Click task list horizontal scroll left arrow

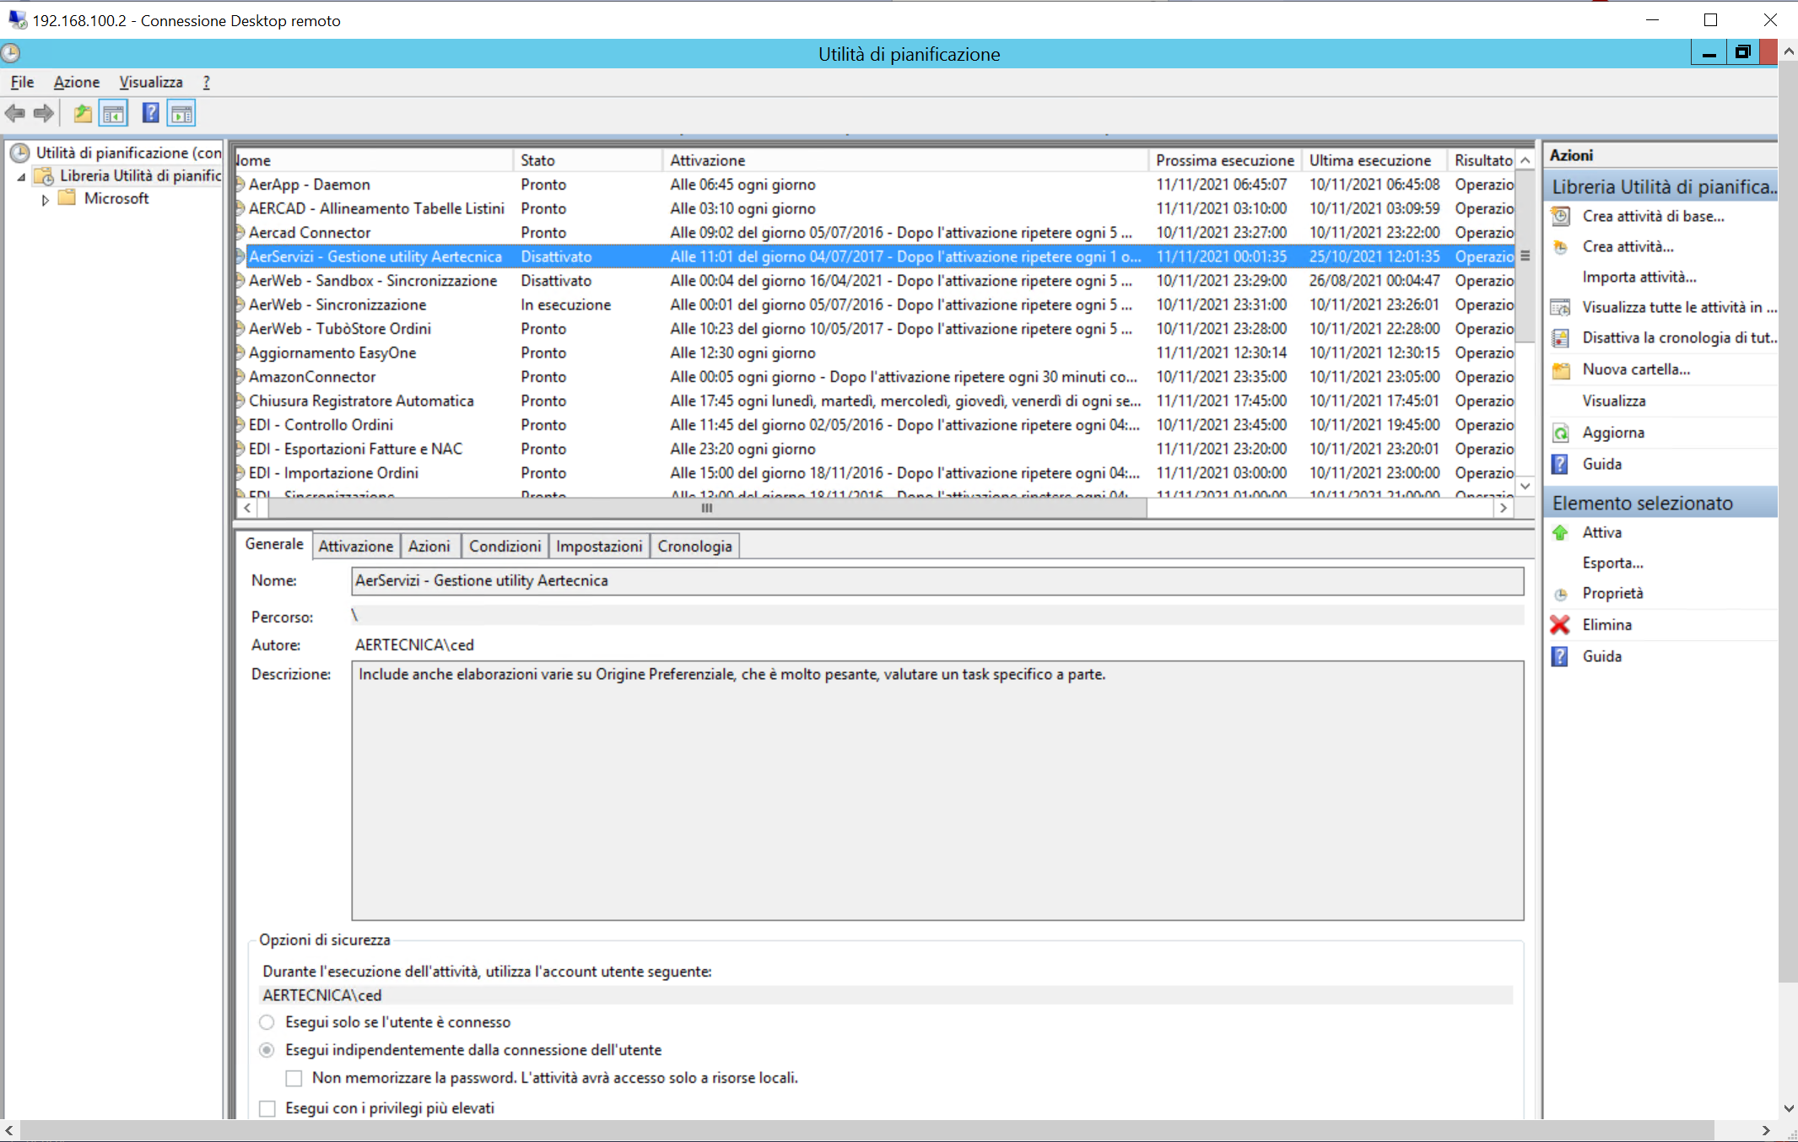[247, 508]
